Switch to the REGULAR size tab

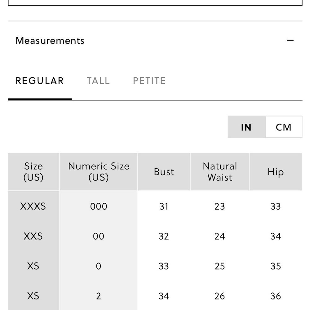coord(40,81)
